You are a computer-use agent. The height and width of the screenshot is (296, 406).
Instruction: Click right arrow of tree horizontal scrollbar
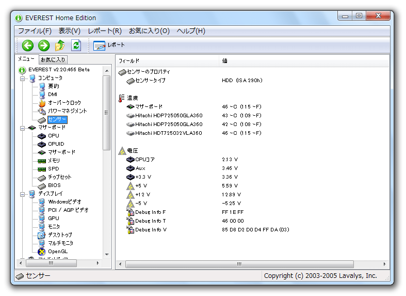[x=98, y=263]
